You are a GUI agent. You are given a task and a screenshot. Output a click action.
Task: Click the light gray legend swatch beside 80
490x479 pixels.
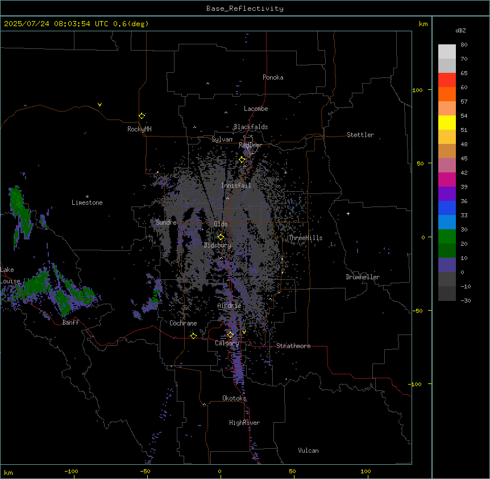[x=447, y=52]
